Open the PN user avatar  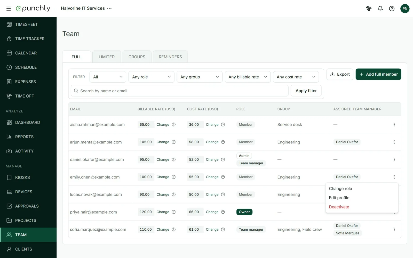405,9
